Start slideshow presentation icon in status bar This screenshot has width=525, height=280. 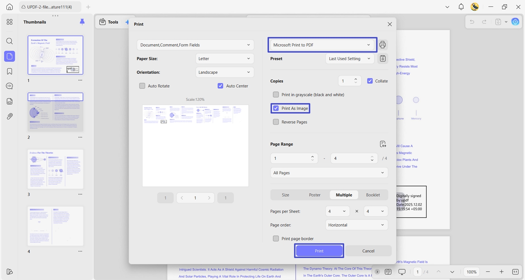[x=402, y=272]
